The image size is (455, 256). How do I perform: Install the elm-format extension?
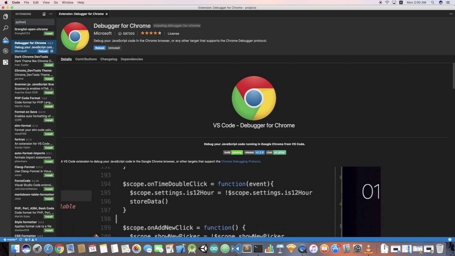pyautogui.click(x=49, y=134)
